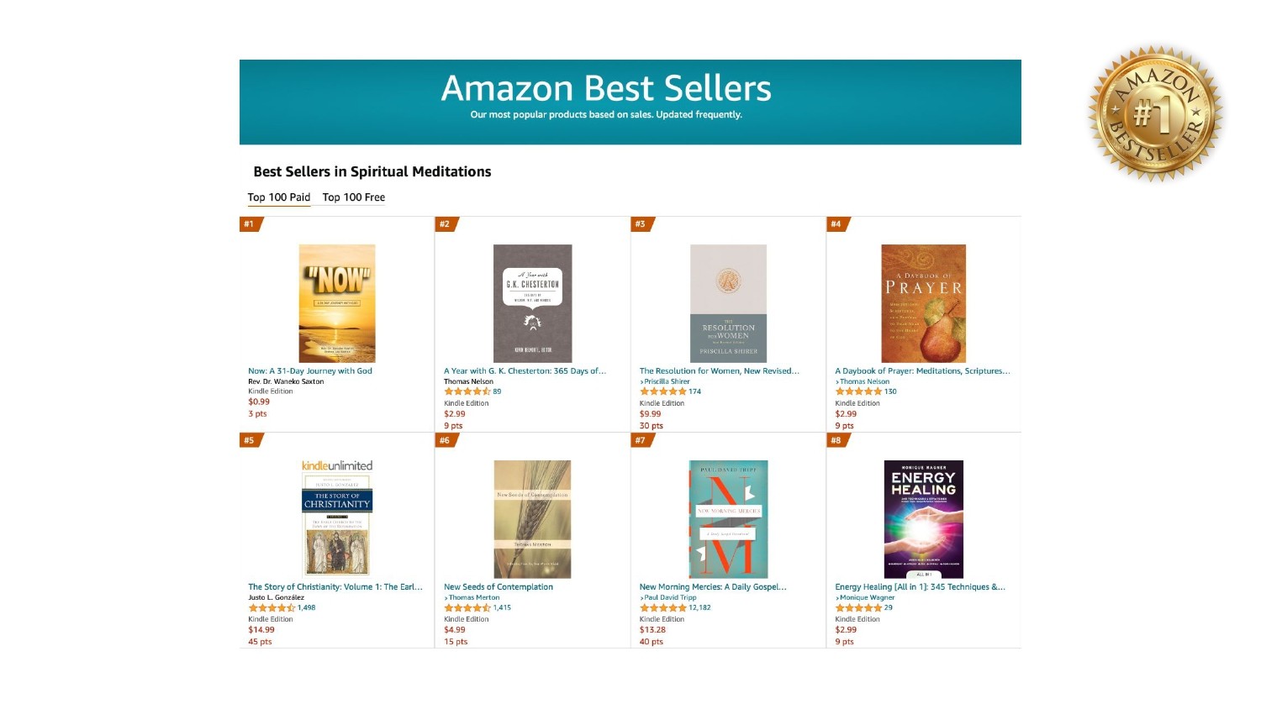Image resolution: width=1261 pixels, height=709 pixels.
Task: Click the Energy Healing book cover
Action: coord(923,519)
